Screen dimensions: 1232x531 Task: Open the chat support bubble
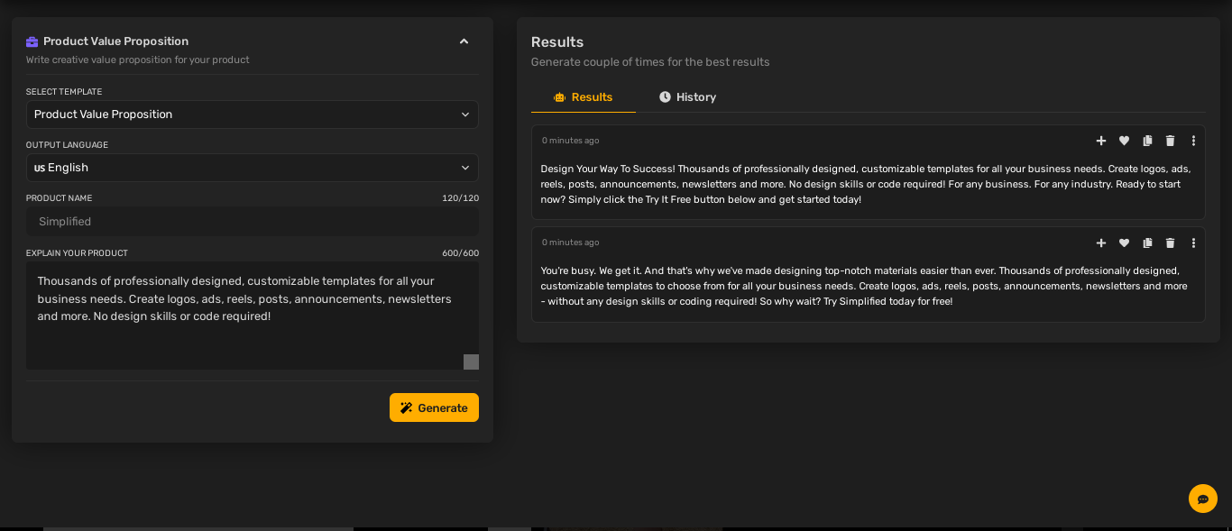point(1203,499)
